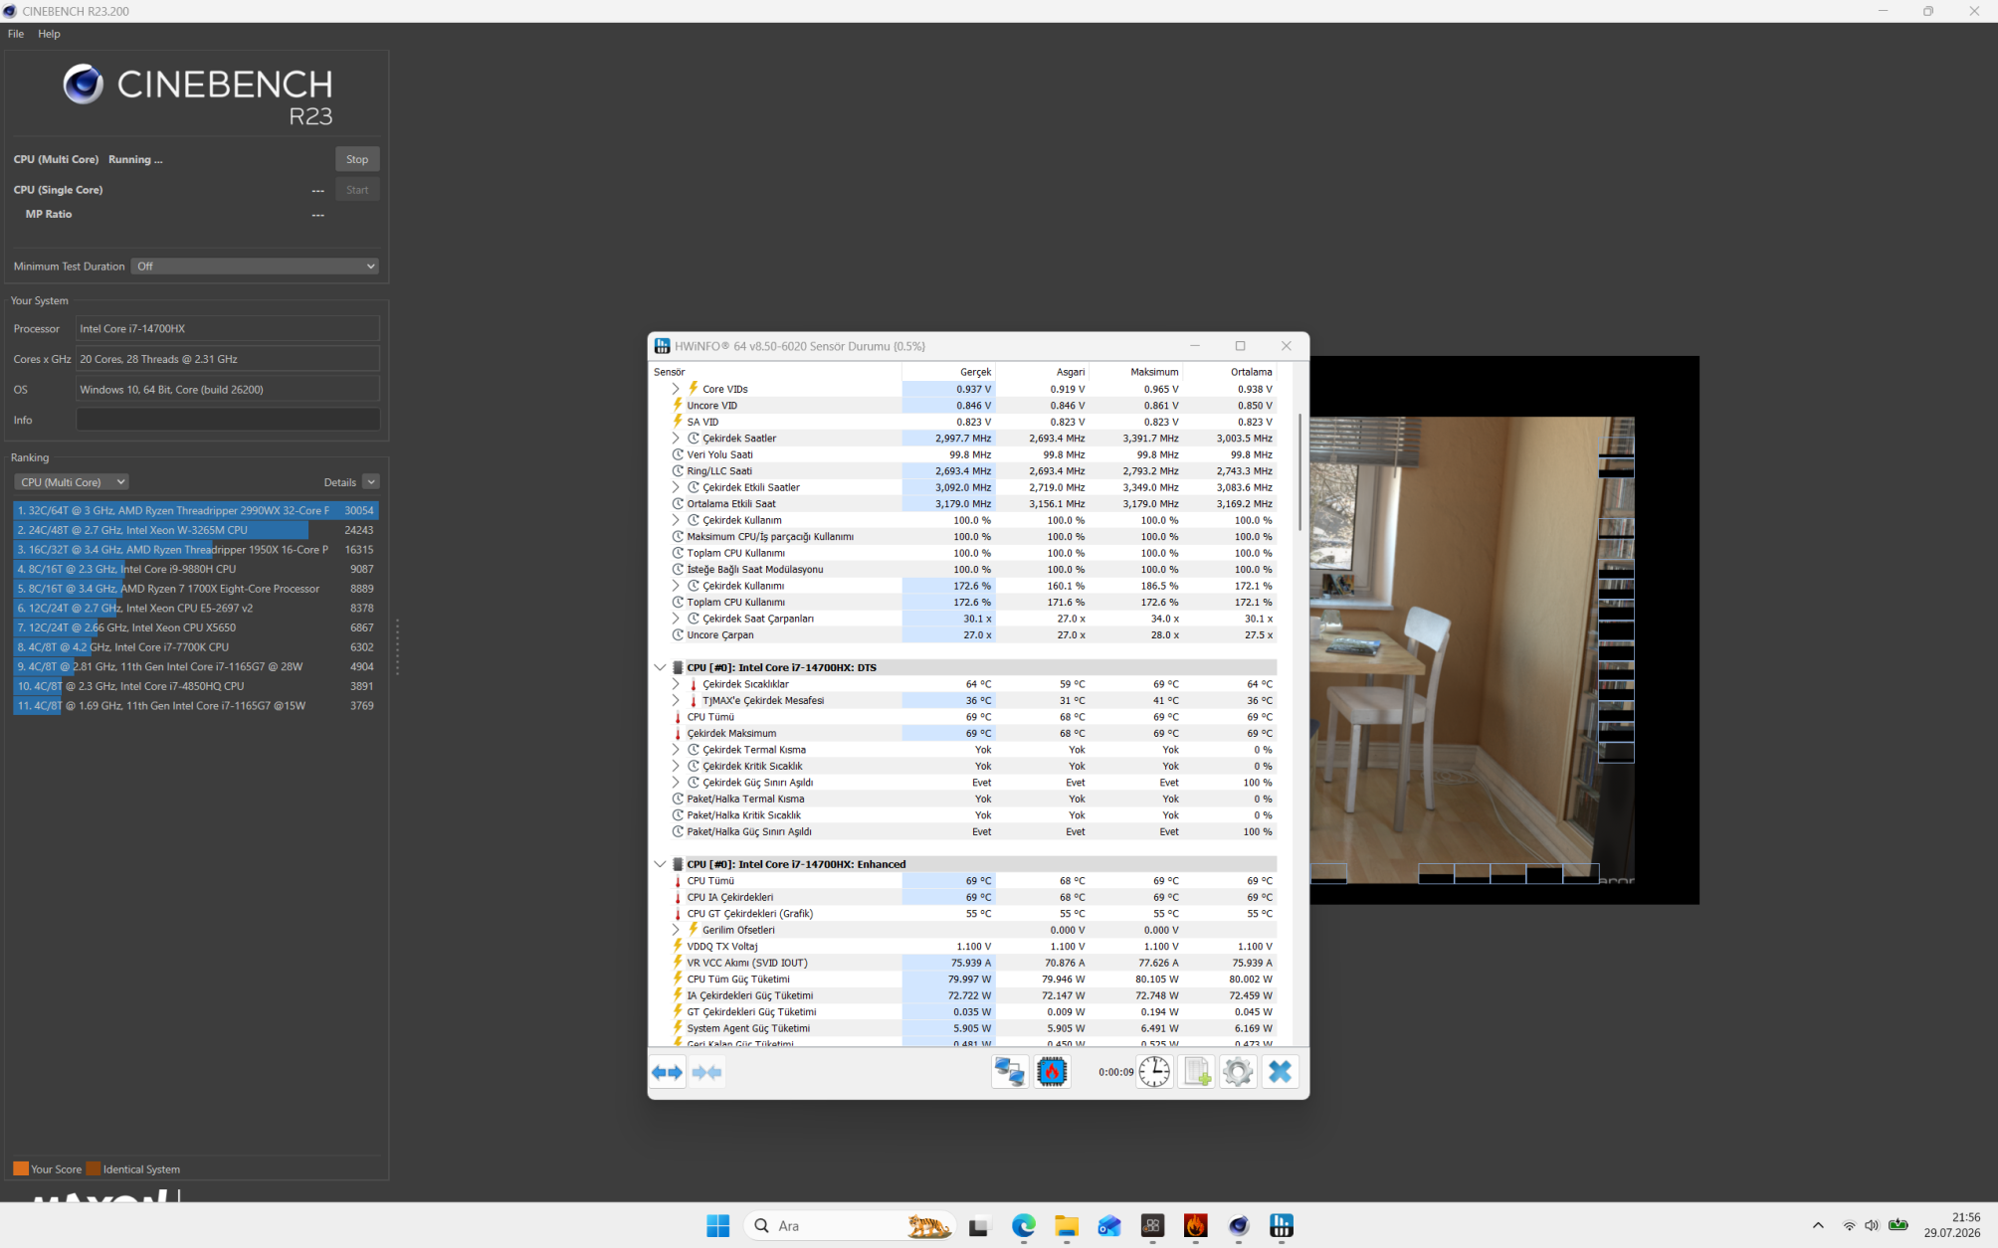Click the CPU Tüm Güç Tüketimi row

[964, 980]
